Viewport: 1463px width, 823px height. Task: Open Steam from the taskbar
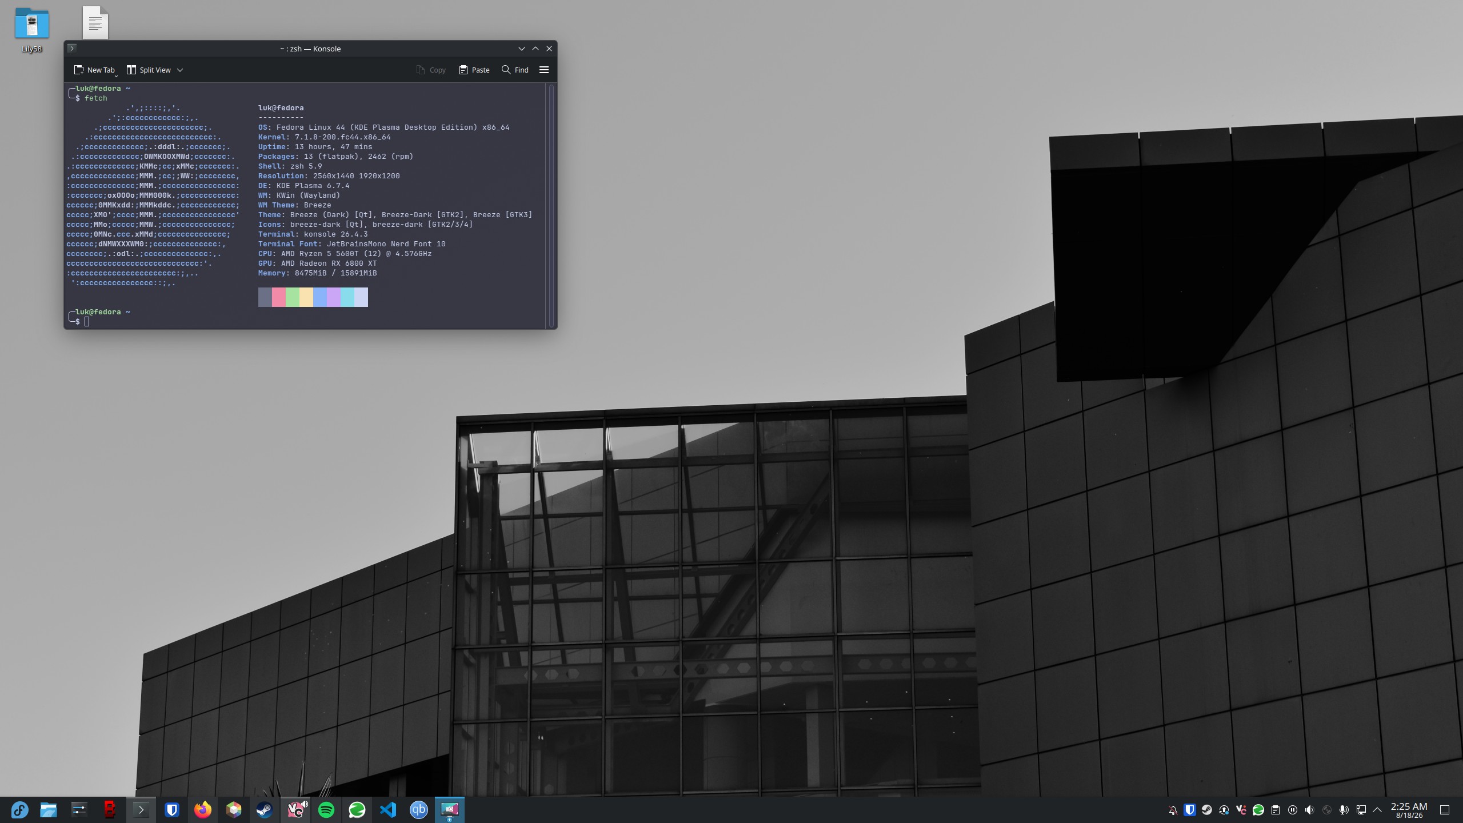(264, 810)
